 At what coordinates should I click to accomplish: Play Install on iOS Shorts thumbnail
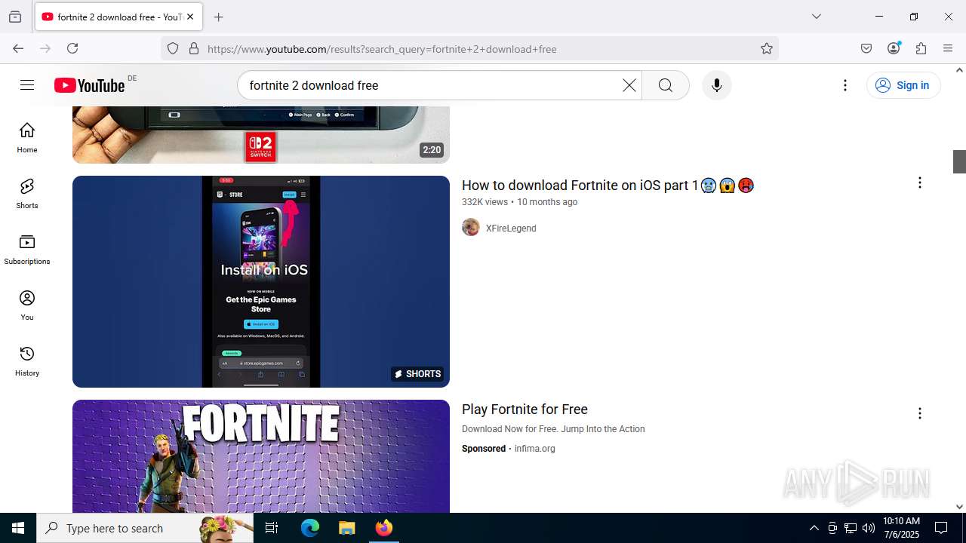coord(261,281)
